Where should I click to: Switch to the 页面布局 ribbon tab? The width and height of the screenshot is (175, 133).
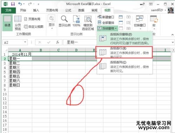(x=52, y=10)
